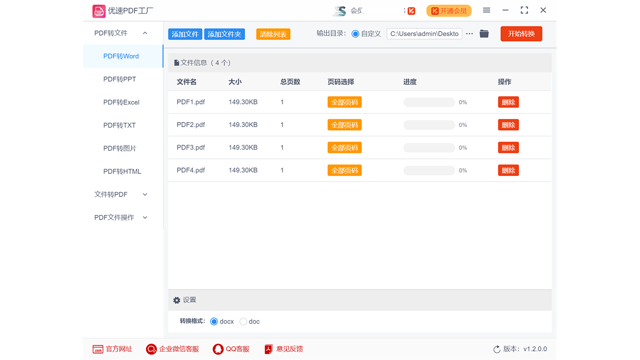Click 开通会员 to upgrade membership

tap(448, 10)
